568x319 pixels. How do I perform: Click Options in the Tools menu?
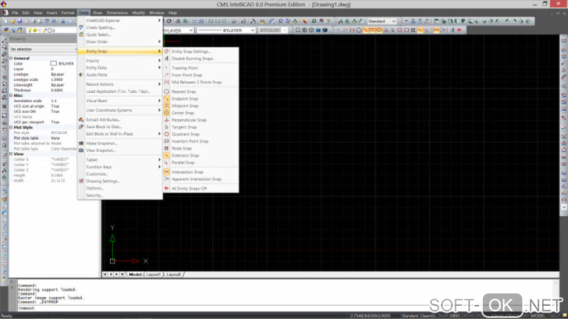[120, 188]
